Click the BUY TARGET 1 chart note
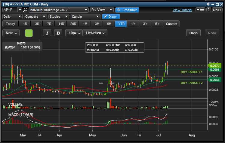 (x=192, y=72)
